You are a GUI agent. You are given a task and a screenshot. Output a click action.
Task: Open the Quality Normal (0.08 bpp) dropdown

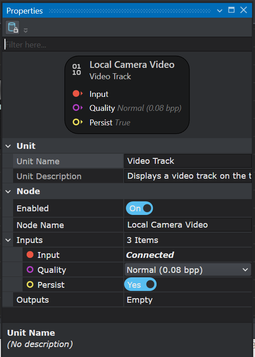188,270
